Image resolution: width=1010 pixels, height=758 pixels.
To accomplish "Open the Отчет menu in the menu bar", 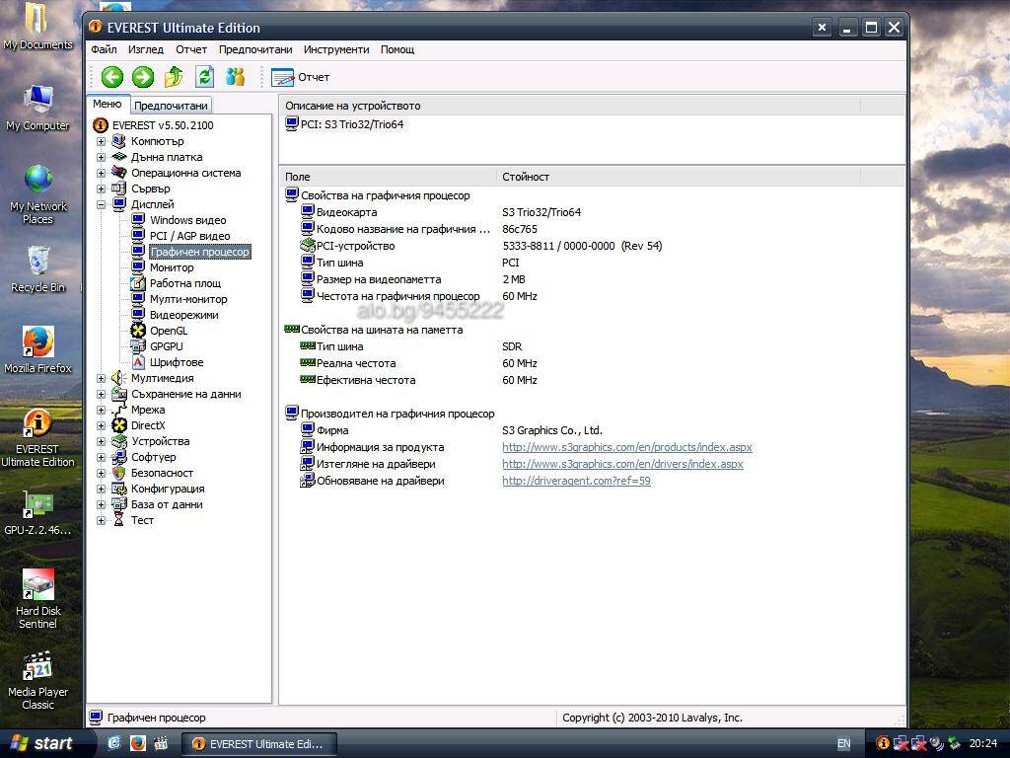I will click(191, 49).
